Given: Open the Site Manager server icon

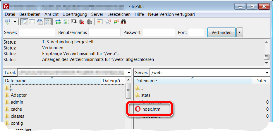Looking at the screenshot, I should pyautogui.click(x=8, y=22).
